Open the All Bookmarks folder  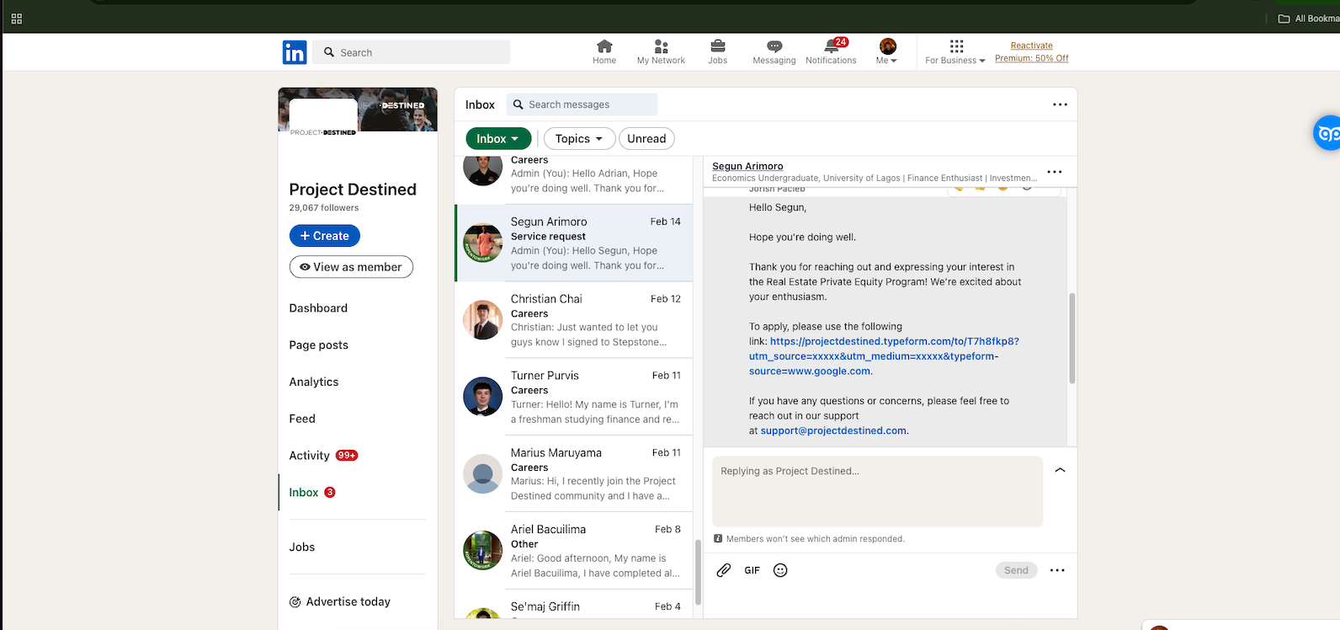click(1308, 19)
